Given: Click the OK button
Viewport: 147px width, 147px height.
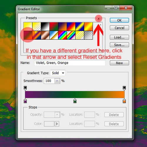Looking at the screenshot, I should (x=119, y=20).
